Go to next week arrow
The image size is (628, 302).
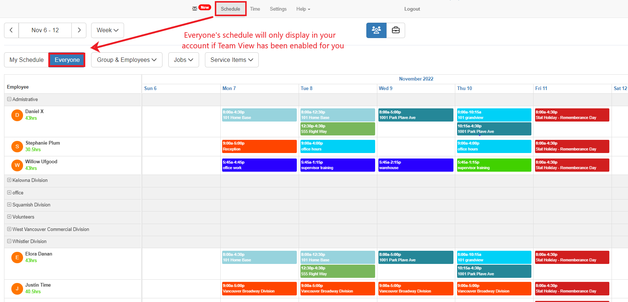tap(79, 30)
